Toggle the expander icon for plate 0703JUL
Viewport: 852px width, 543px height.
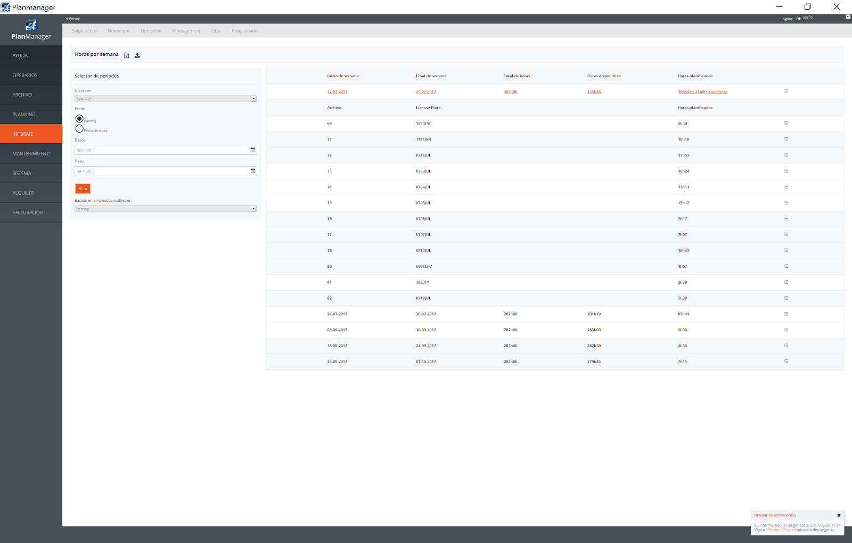tap(787, 171)
